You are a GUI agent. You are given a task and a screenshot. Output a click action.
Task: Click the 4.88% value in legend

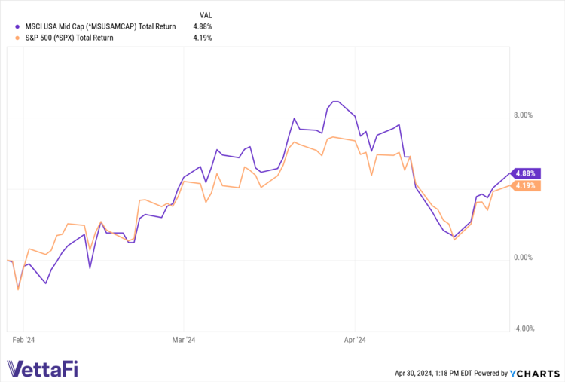203,26
